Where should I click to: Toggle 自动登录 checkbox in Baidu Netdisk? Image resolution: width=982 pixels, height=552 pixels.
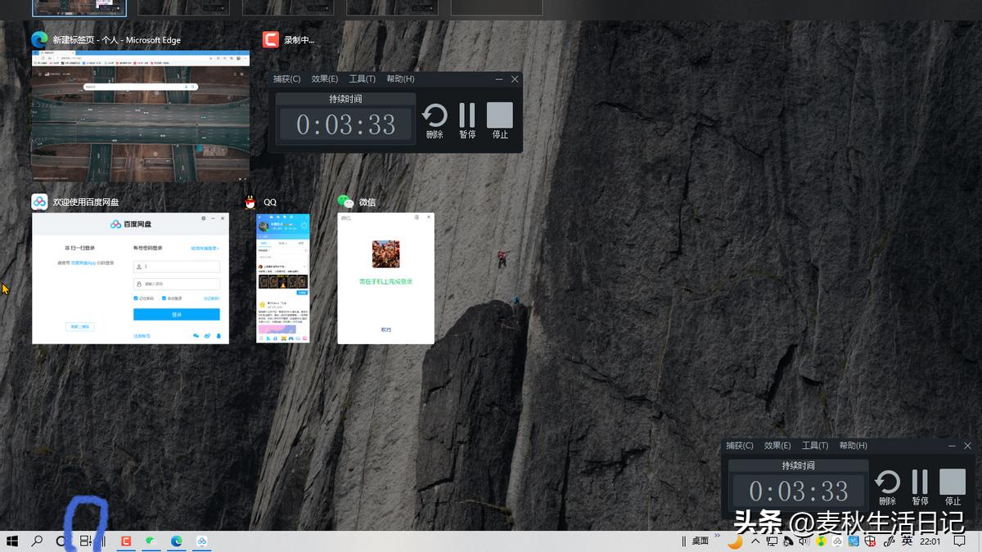coord(164,298)
